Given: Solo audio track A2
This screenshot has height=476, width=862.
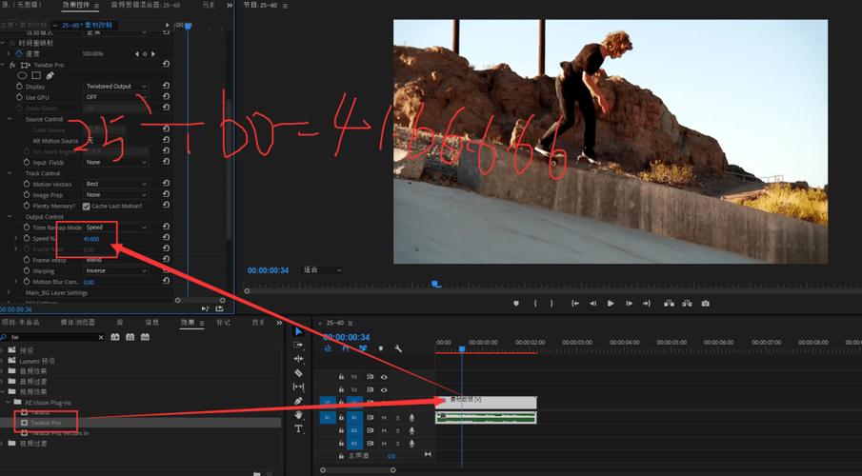Looking at the screenshot, I should (x=397, y=430).
